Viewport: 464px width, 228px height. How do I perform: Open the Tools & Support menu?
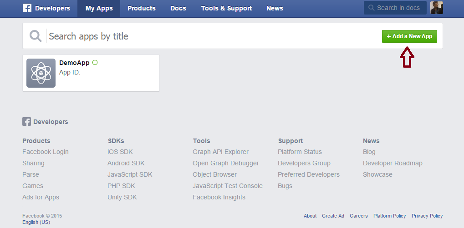click(x=226, y=8)
